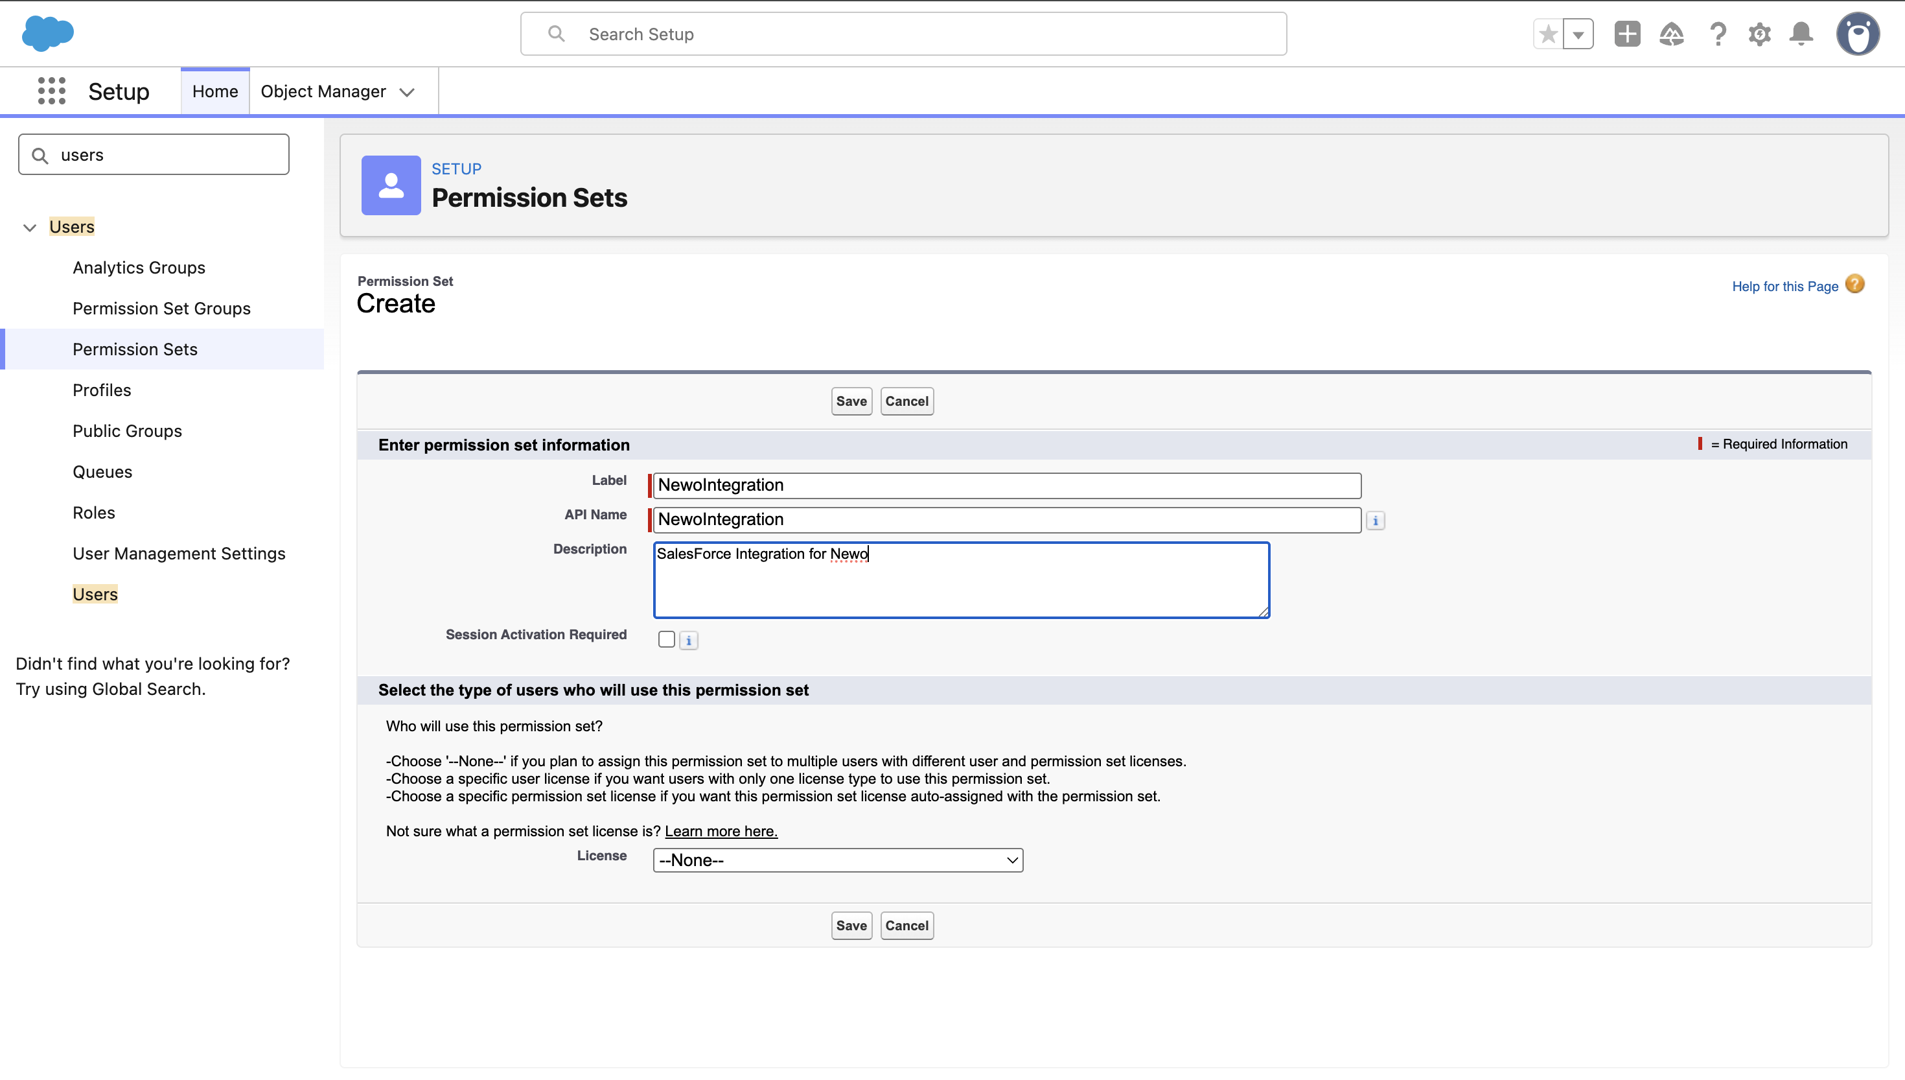Open the Object Manager tab
This screenshot has height=1080, width=1905.
(x=323, y=91)
